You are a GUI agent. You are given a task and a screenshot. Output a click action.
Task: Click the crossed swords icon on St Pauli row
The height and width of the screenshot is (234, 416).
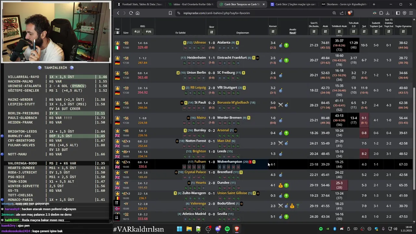[x=281, y=105]
